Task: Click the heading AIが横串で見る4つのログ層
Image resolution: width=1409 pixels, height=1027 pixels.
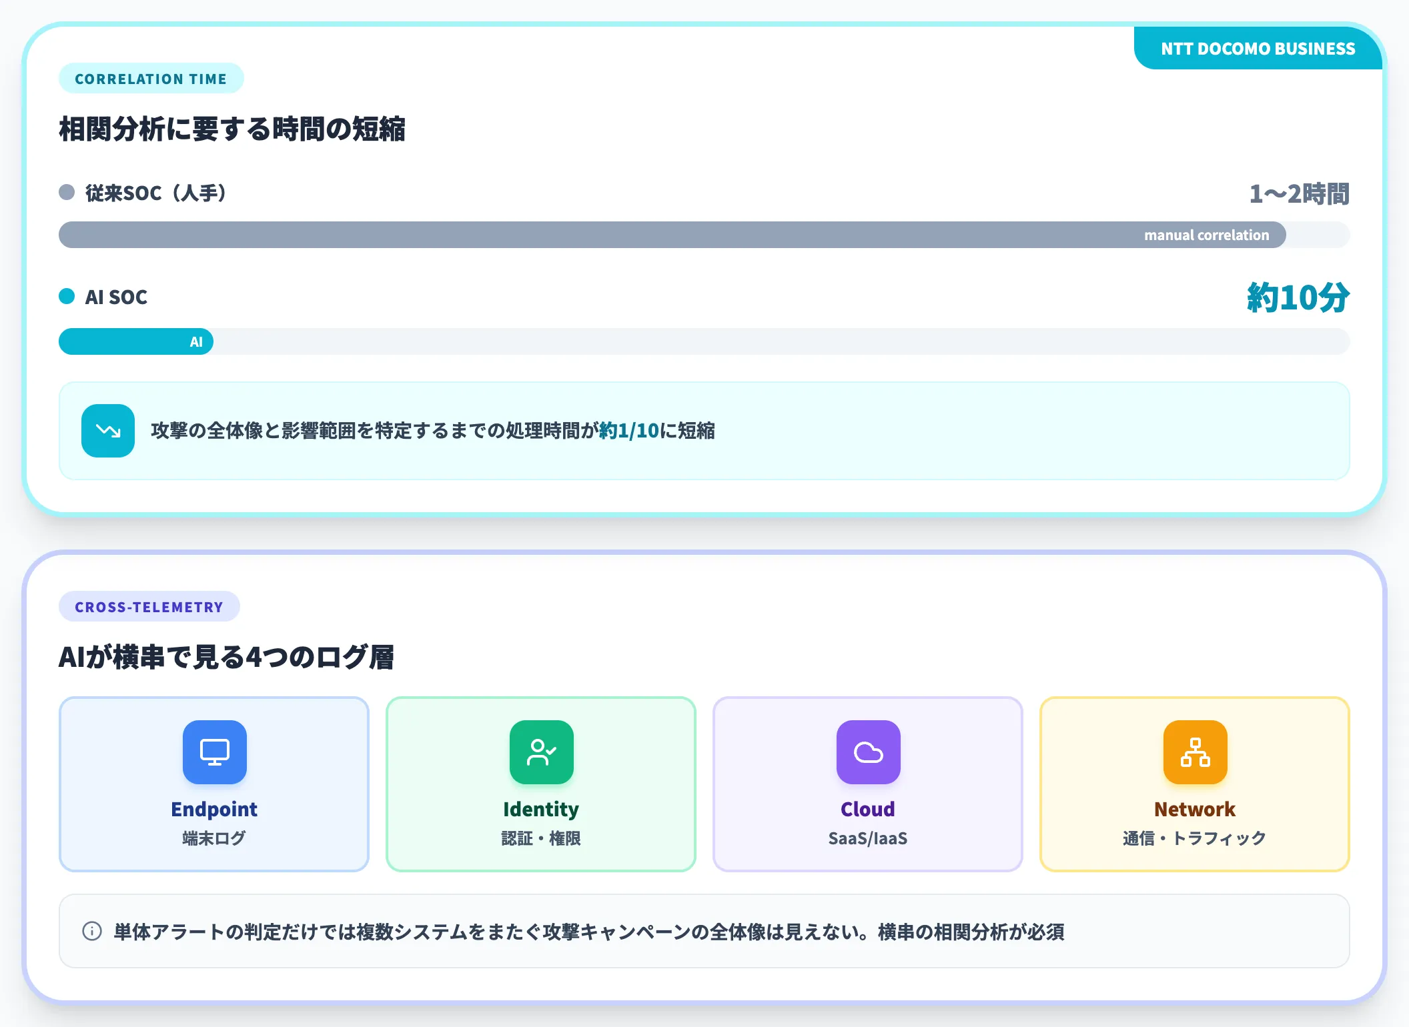Action: point(226,657)
